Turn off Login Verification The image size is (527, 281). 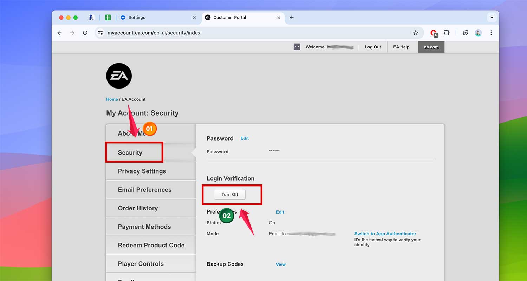(229, 194)
